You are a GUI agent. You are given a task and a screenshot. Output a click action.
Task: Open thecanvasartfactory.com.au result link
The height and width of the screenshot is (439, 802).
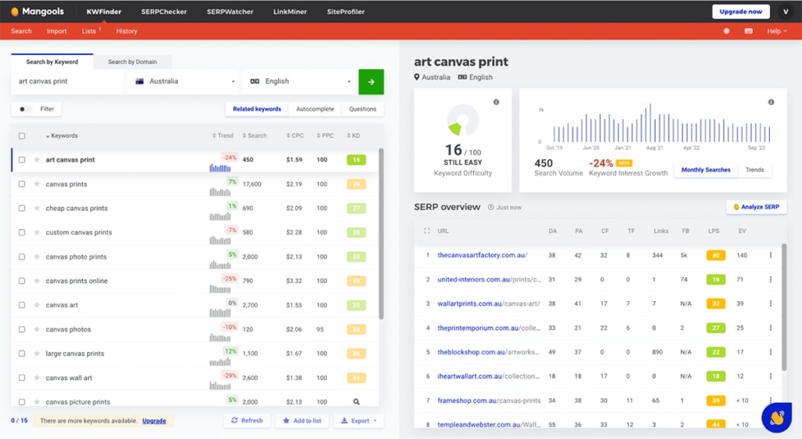point(482,255)
